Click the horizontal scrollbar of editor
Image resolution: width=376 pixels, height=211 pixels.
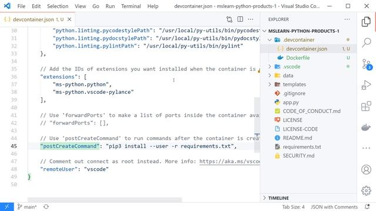coord(105,199)
